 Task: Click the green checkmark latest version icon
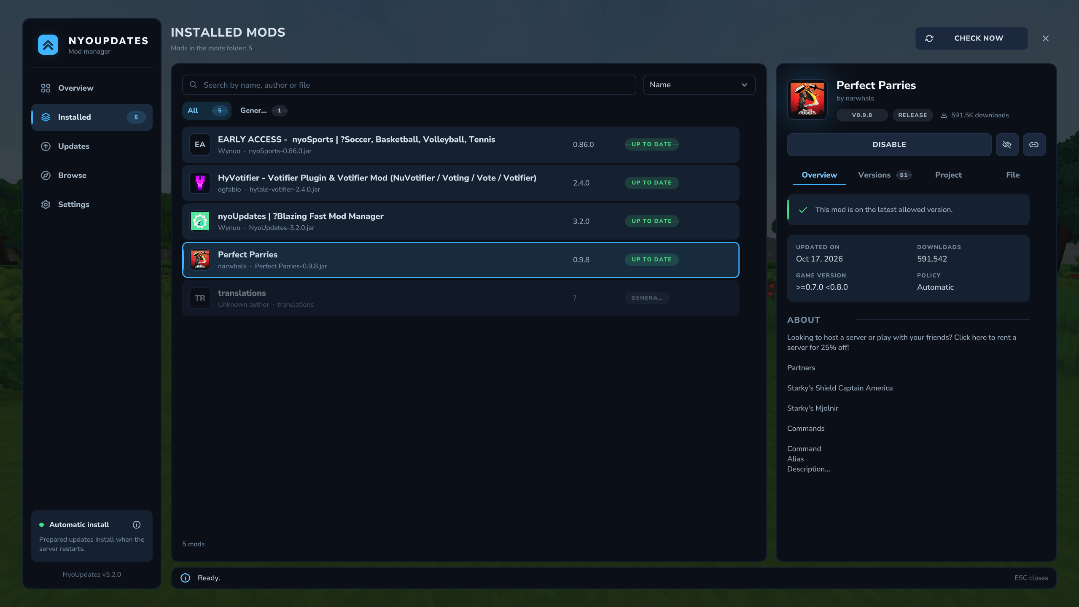tap(803, 210)
